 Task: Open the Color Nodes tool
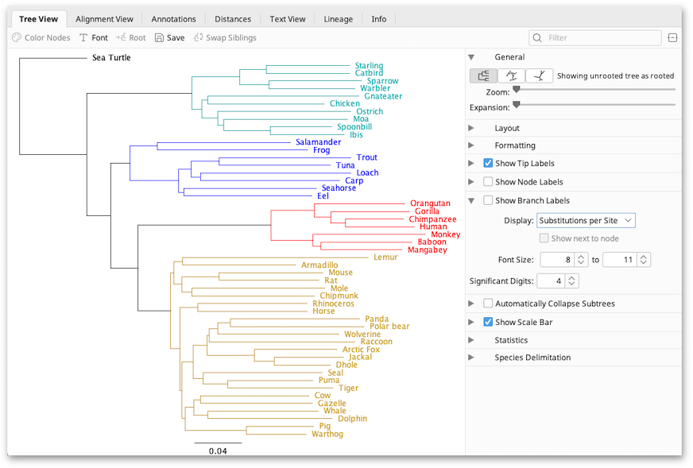(x=41, y=37)
